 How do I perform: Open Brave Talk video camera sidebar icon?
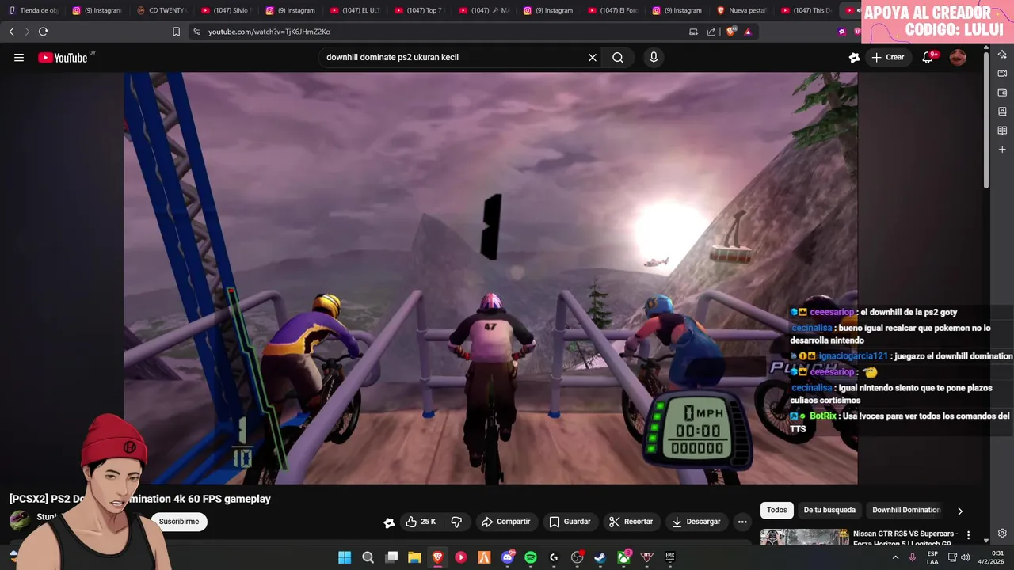coord(1002,74)
